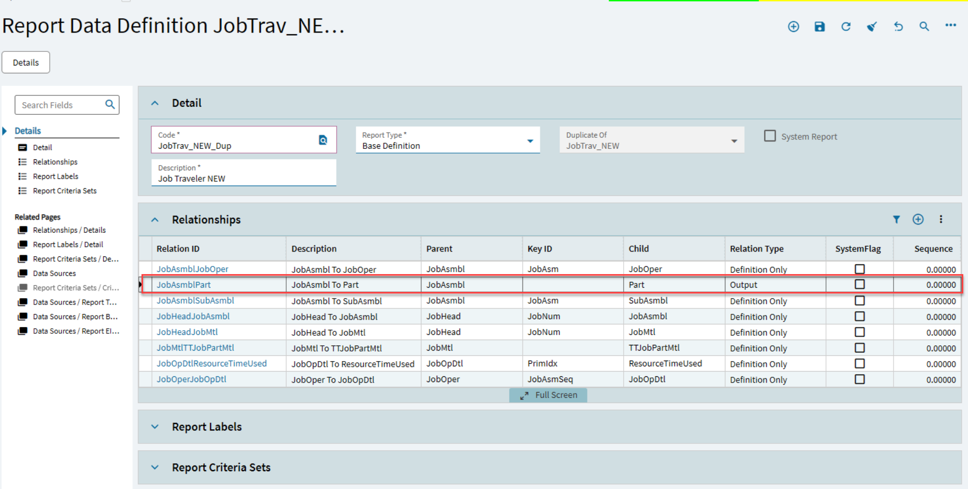Open the Duplicate Of dropdown

click(734, 141)
